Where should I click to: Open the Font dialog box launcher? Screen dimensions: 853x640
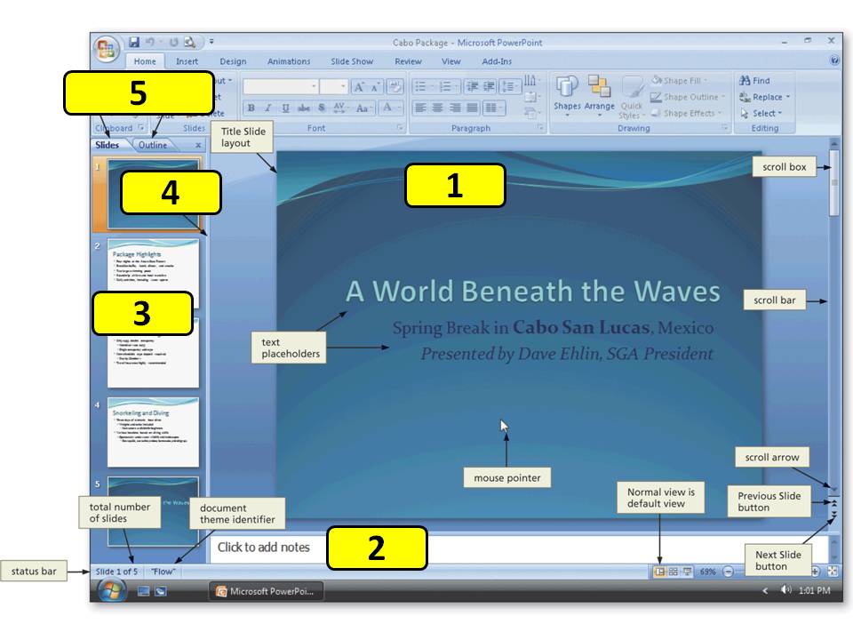click(400, 127)
